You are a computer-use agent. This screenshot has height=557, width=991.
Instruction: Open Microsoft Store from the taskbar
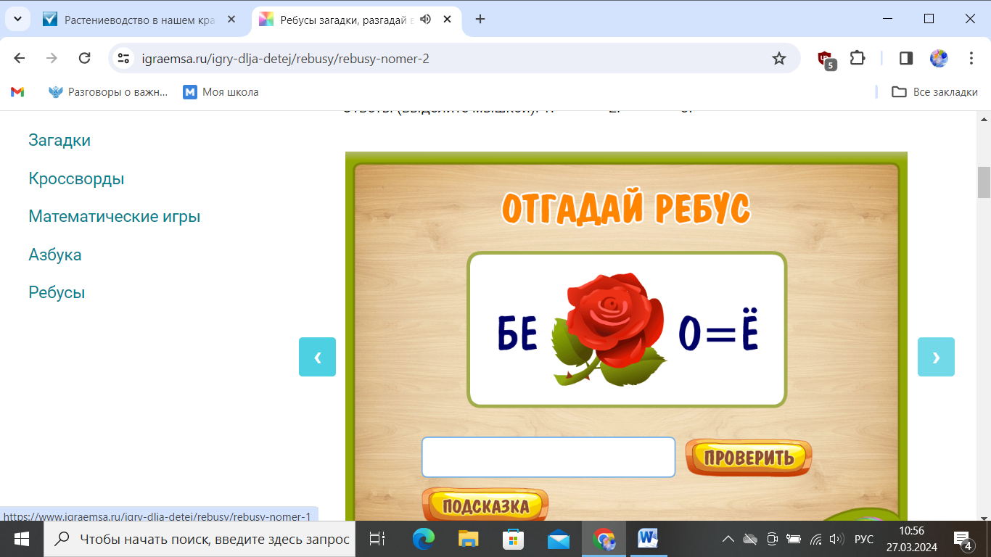[513, 539]
